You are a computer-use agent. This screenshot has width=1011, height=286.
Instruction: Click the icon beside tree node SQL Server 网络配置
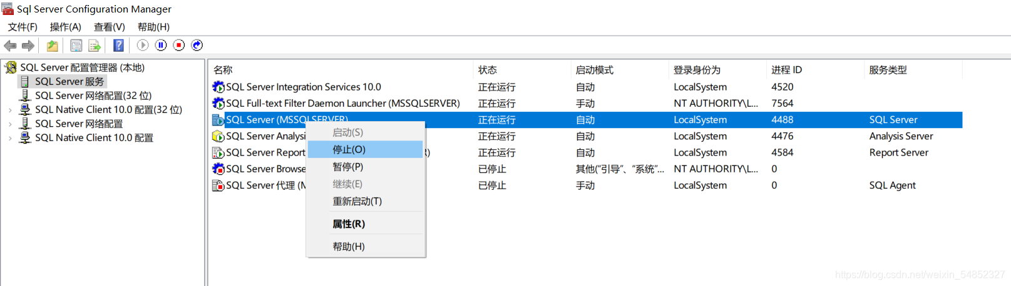pos(25,124)
